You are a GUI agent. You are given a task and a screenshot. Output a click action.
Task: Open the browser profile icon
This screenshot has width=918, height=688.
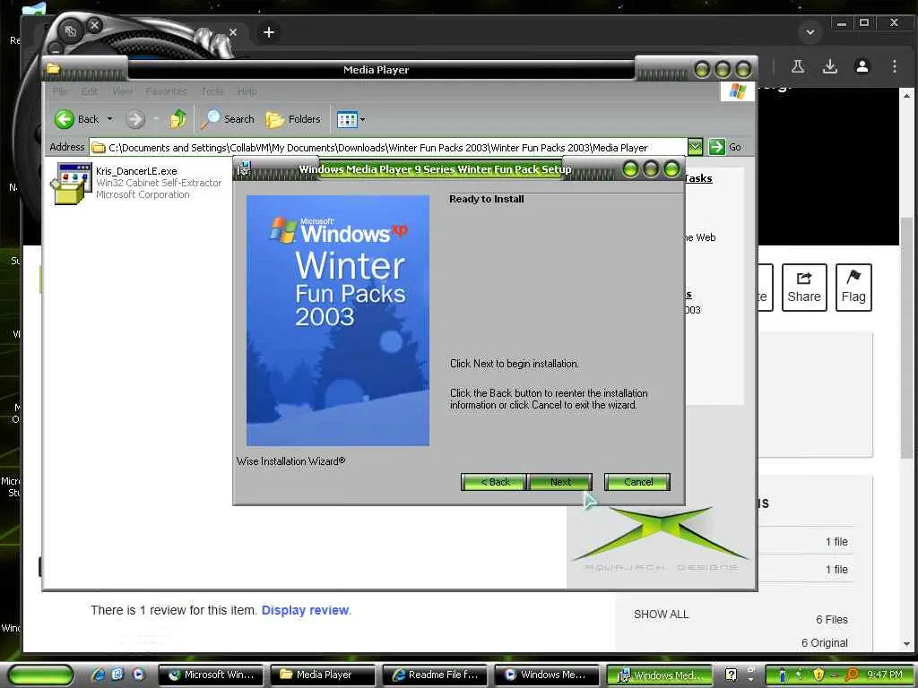pos(862,66)
